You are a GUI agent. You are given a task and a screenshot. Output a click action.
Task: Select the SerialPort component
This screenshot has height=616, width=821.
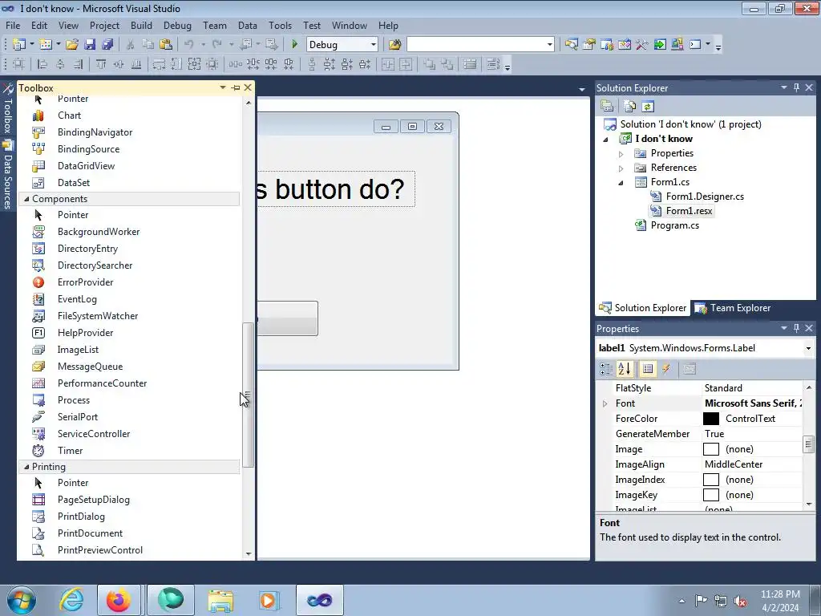(78, 417)
